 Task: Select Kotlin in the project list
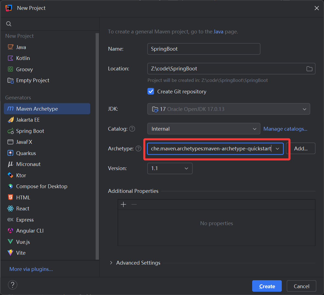23,58
